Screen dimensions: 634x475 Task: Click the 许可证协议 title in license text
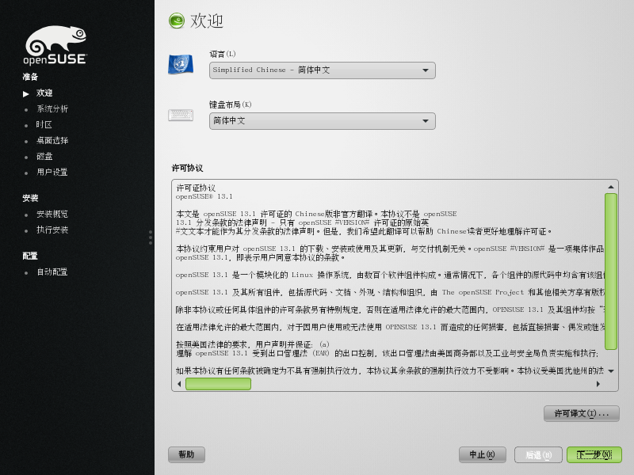196,188
